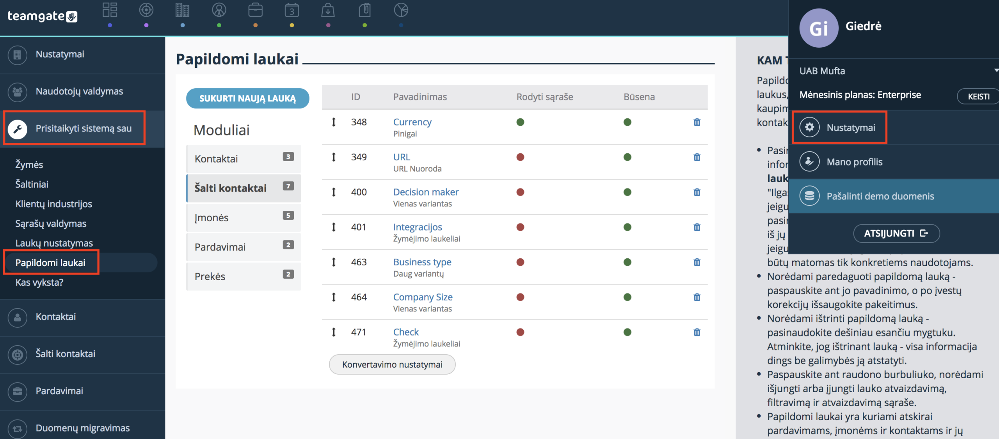The height and width of the screenshot is (439, 999).
Task: Click the teamgate logo
Action: [42, 16]
